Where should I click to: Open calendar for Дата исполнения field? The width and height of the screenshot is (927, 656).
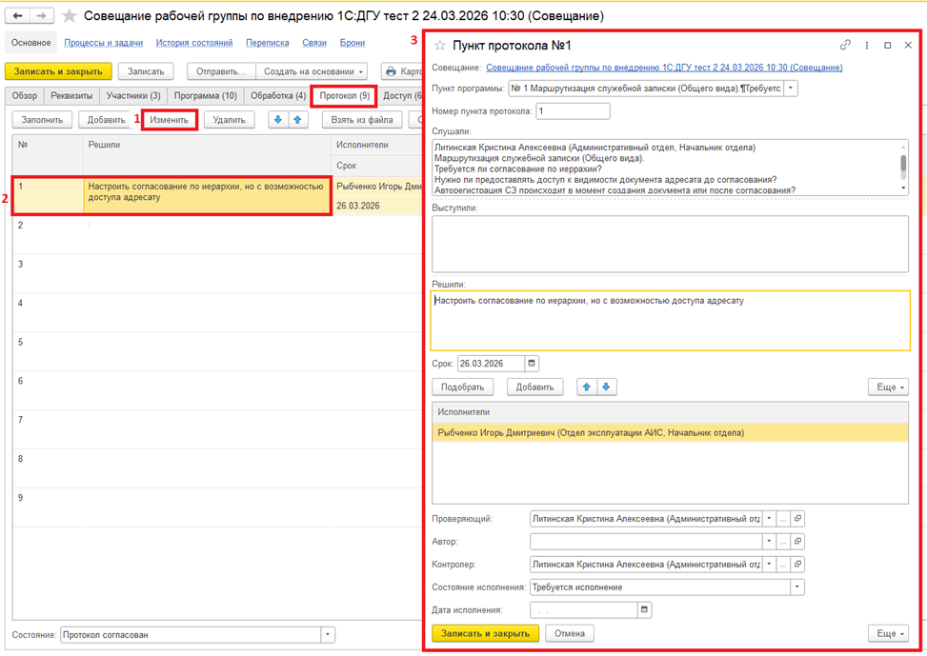(x=645, y=610)
